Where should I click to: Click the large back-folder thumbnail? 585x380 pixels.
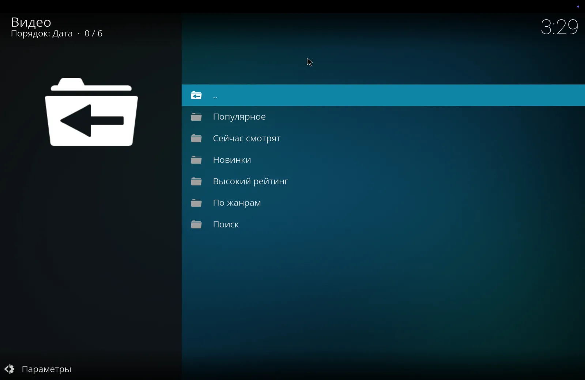coord(91,112)
